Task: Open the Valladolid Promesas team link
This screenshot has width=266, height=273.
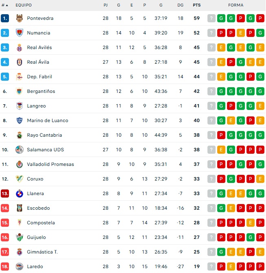Action: click(50, 164)
